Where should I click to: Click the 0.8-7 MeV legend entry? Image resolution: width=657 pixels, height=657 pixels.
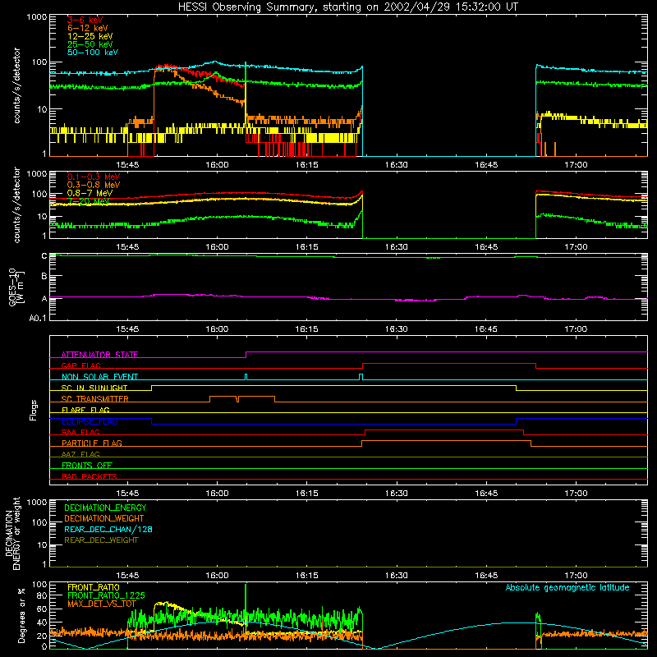pyautogui.click(x=90, y=193)
